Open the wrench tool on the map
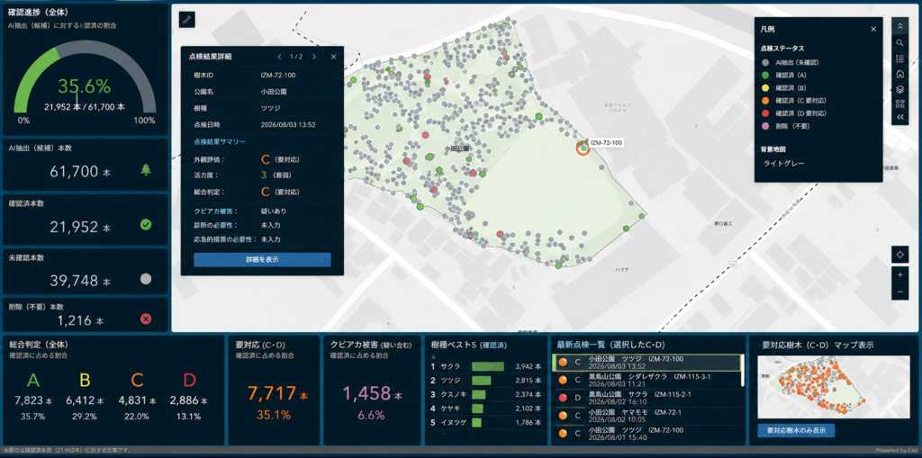Viewport: 922px width, 458px height. pos(187,20)
